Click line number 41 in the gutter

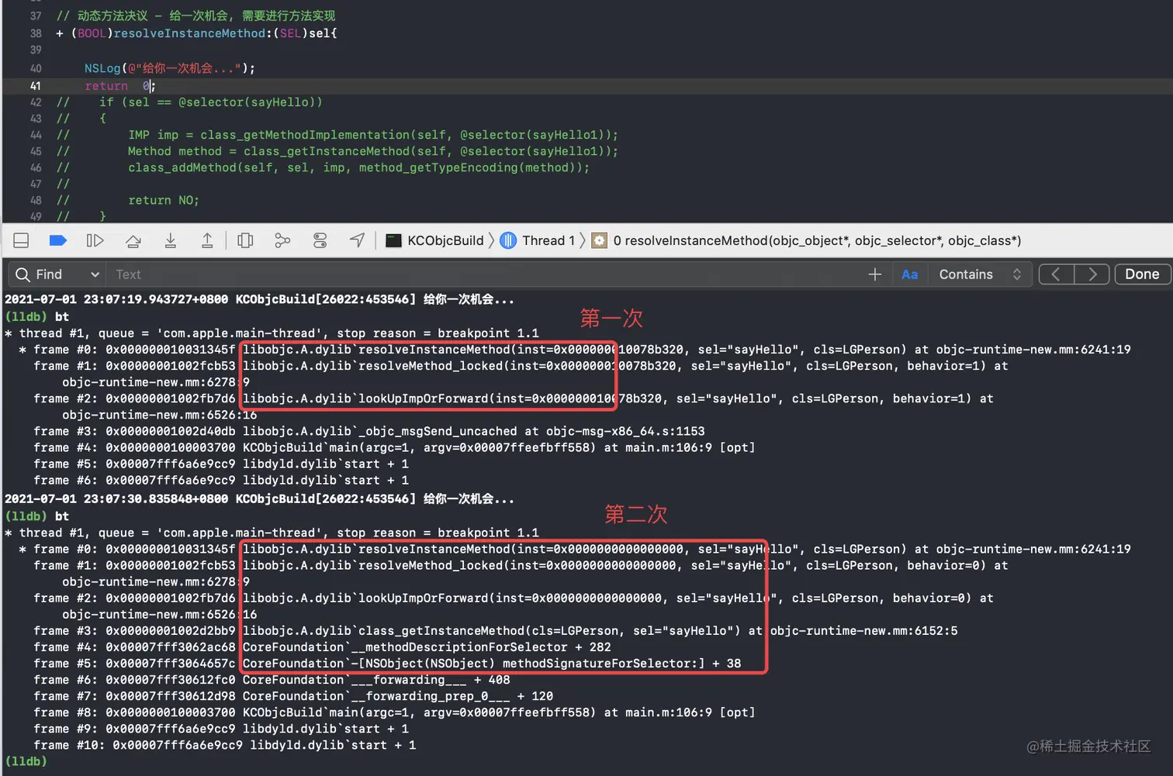(36, 86)
